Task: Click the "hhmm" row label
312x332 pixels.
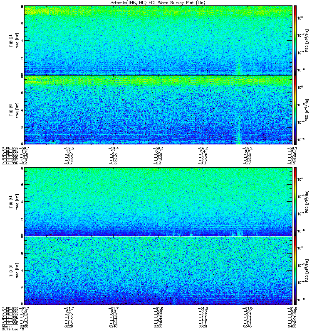Action: point(7,326)
